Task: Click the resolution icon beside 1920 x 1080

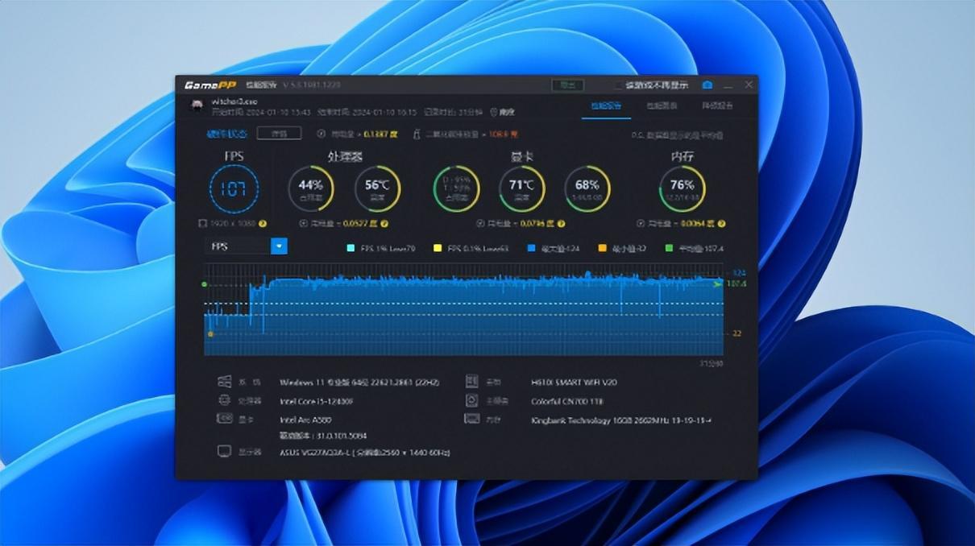Action: 203,223
